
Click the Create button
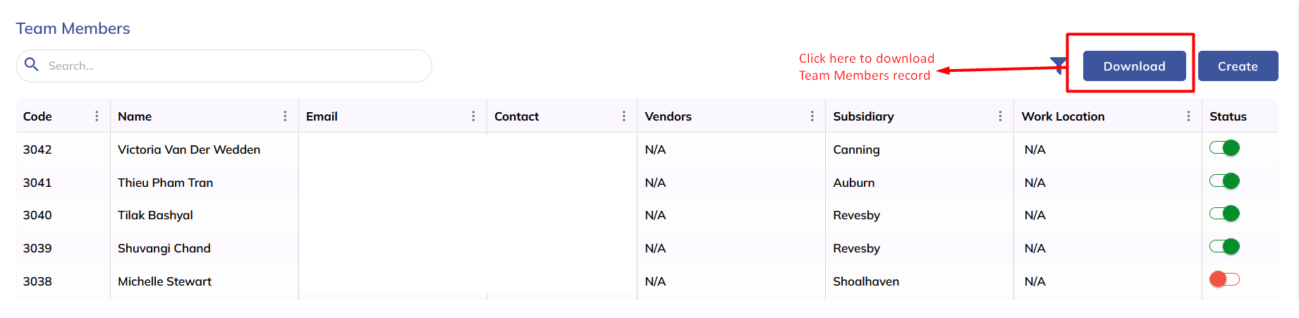[x=1238, y=66]
